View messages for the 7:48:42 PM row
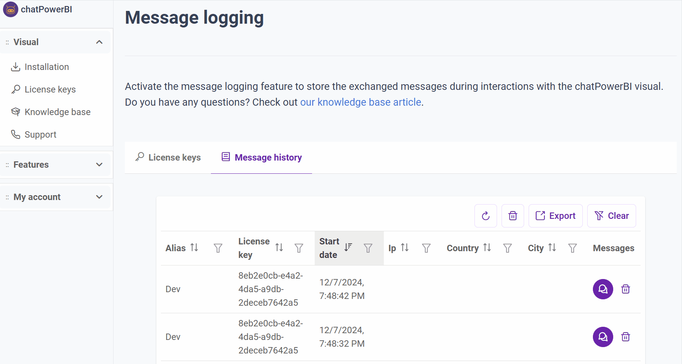Image resolution: width=682 pixels, height=364 pixels. (x=603, y=289)
